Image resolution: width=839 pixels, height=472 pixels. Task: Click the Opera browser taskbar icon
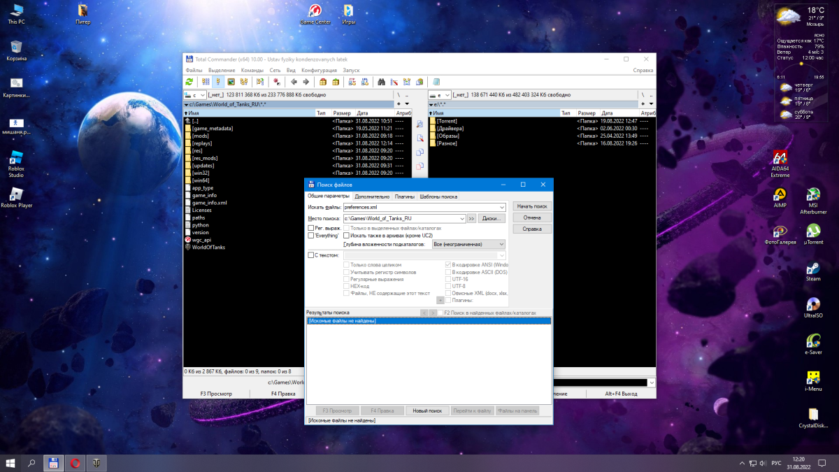point(75,463)
